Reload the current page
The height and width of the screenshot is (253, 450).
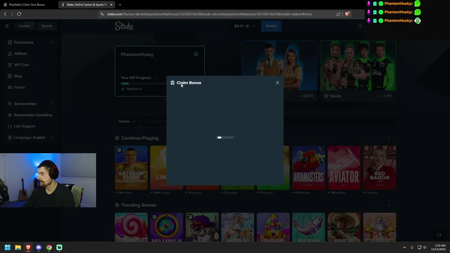(19, 14)
